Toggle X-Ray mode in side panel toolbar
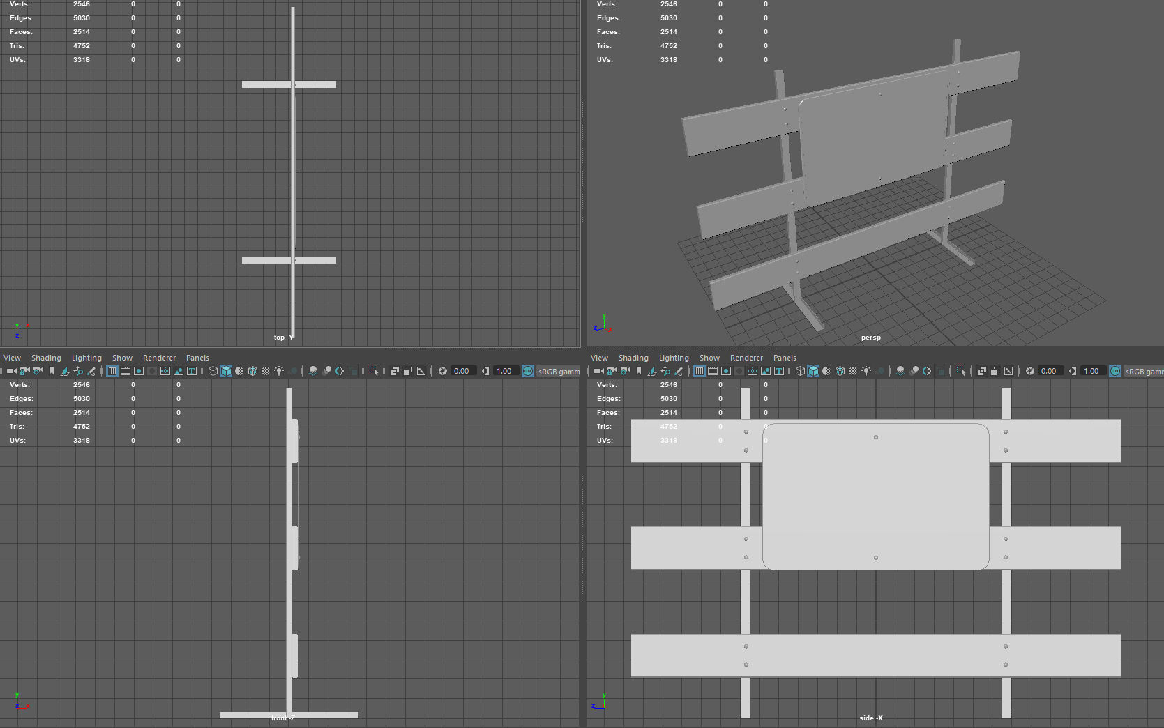The width and height of the screenshot is (1164, 728). (982, 371)
